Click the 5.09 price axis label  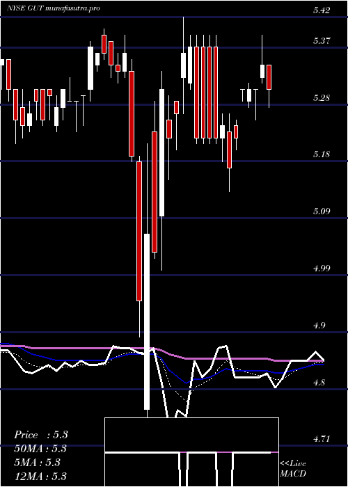point(322,211)
